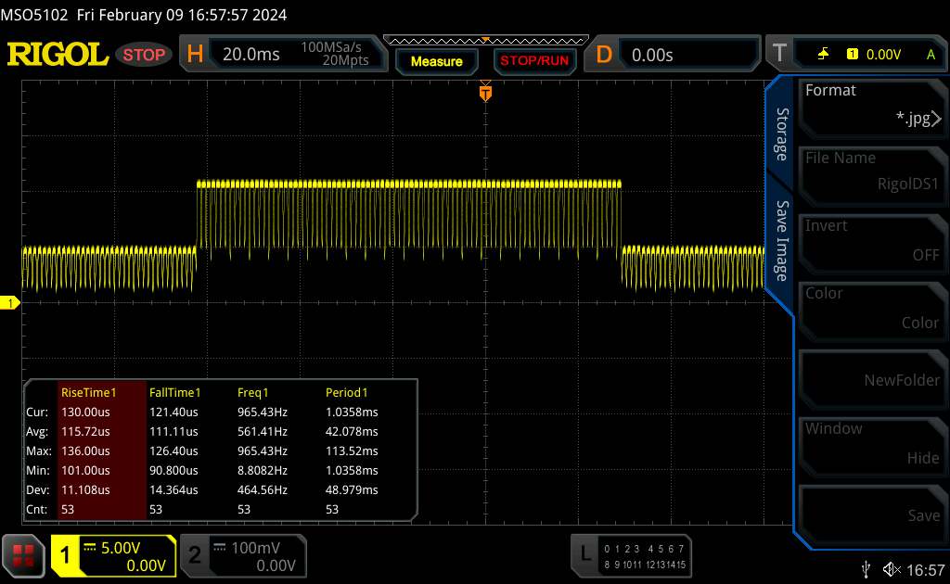Edit the File Name RigolDS1 field
Viewport: 950px width, 584px height.
coord(871,172)
